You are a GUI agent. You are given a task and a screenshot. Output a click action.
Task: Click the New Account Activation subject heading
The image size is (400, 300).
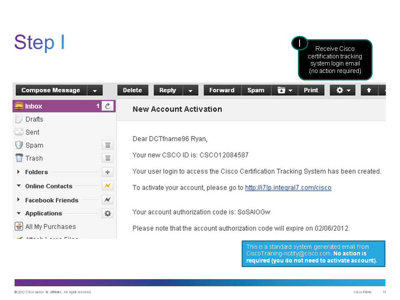point(177,109)
